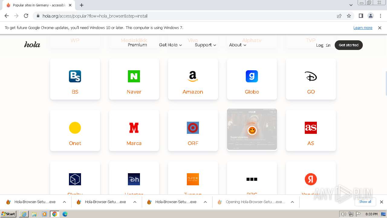The image size is (387, 218).
Task: Bookmark this page with the star
Action: (x=349, y=16)
